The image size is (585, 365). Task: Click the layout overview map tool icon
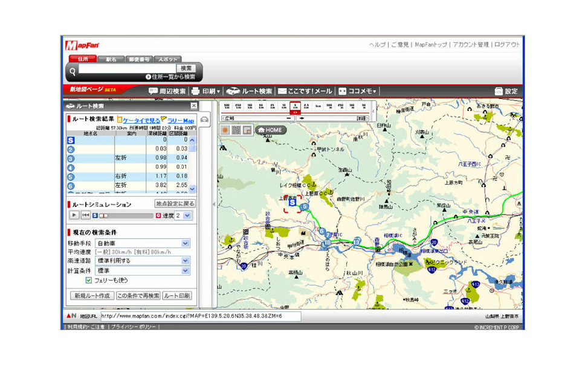pyautogui.click(x=247, y=130)
